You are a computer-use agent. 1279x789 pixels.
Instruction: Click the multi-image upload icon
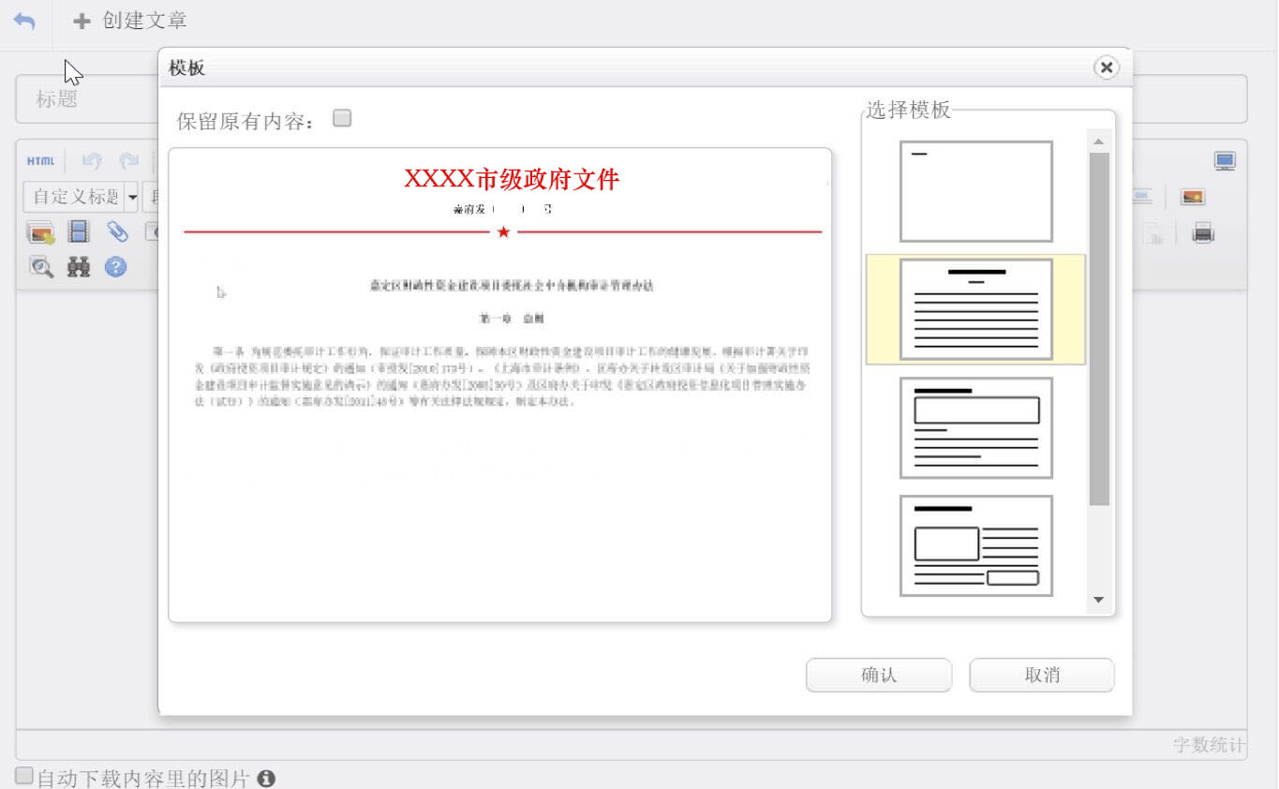point(41,232)
